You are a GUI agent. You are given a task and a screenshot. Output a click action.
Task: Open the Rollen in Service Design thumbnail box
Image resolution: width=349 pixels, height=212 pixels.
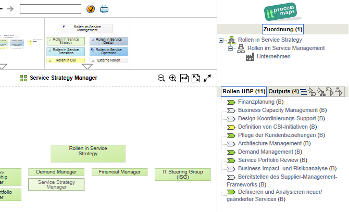coord(108,41)
